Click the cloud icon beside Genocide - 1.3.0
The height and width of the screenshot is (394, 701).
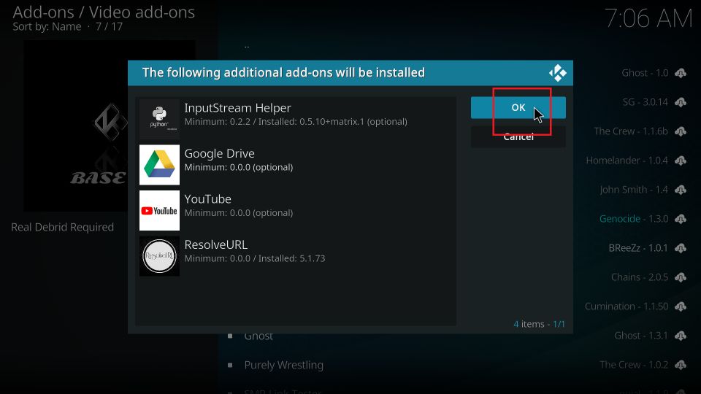coord(681,219)
